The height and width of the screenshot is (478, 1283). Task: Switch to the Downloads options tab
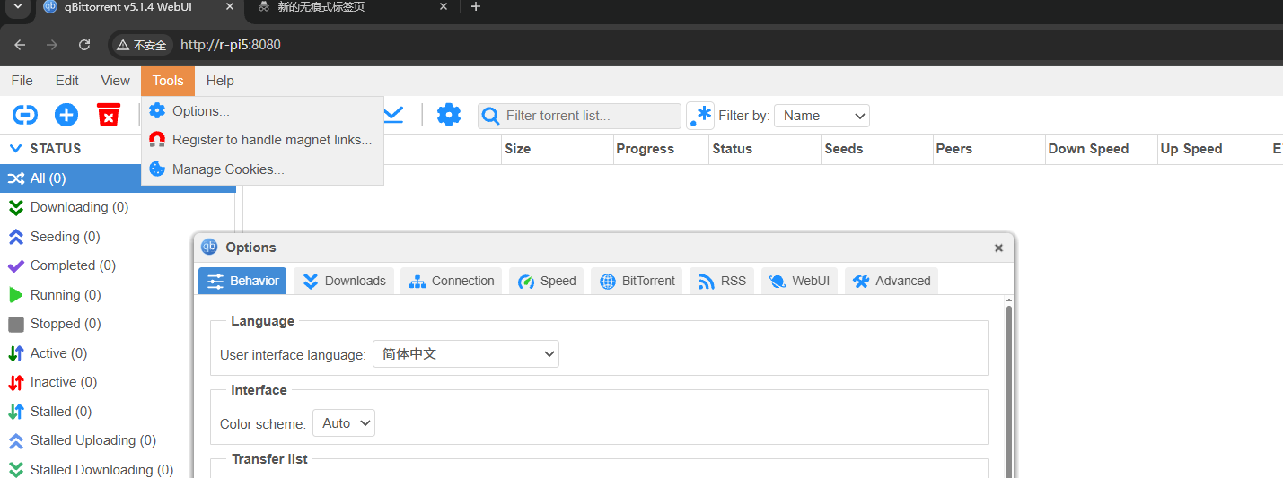[344, 281]
